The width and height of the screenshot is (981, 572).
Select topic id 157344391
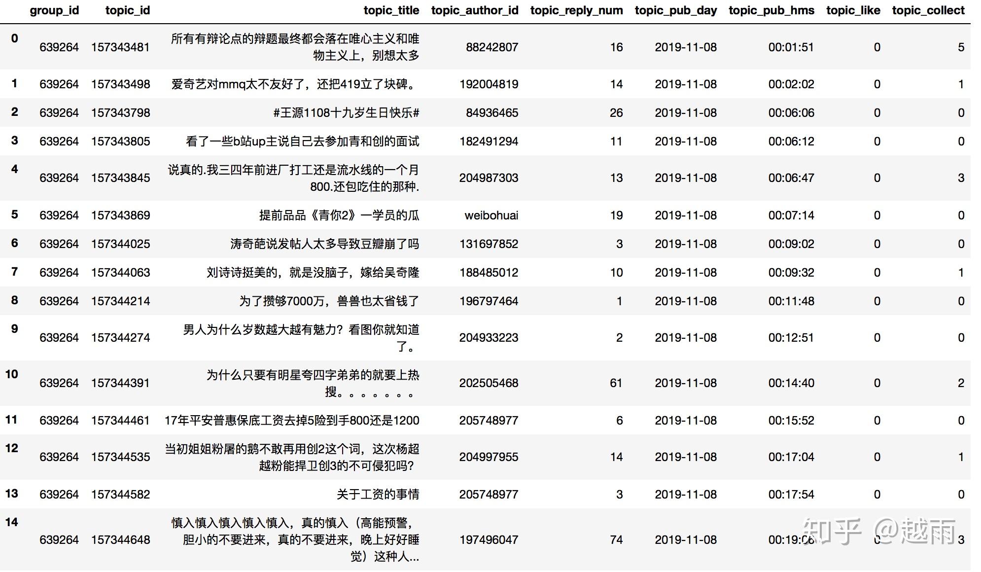point(120,383)
